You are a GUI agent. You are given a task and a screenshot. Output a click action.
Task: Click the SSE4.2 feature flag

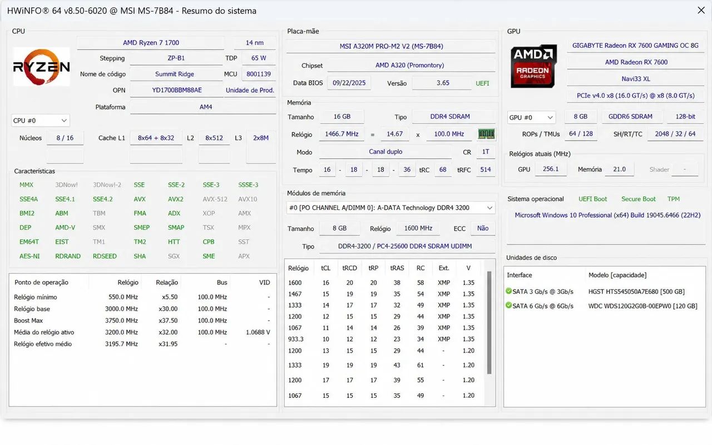pos(102,199)
